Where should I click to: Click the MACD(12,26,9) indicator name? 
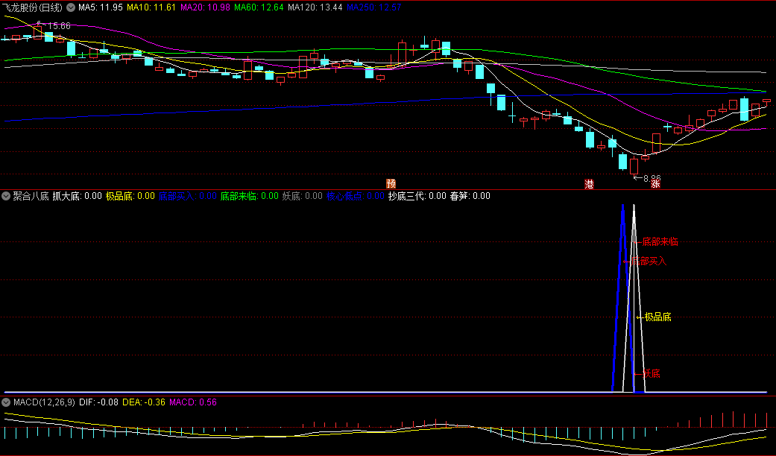coord(44,402)
